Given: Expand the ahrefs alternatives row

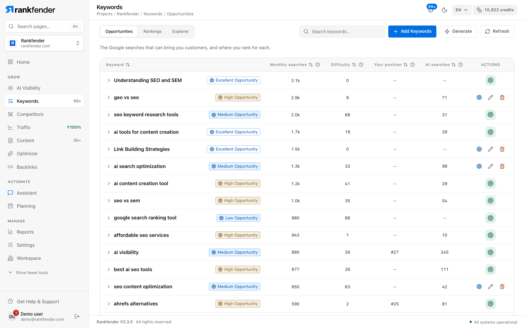Looking at the screenshot, I should click(x=109, y=304).
